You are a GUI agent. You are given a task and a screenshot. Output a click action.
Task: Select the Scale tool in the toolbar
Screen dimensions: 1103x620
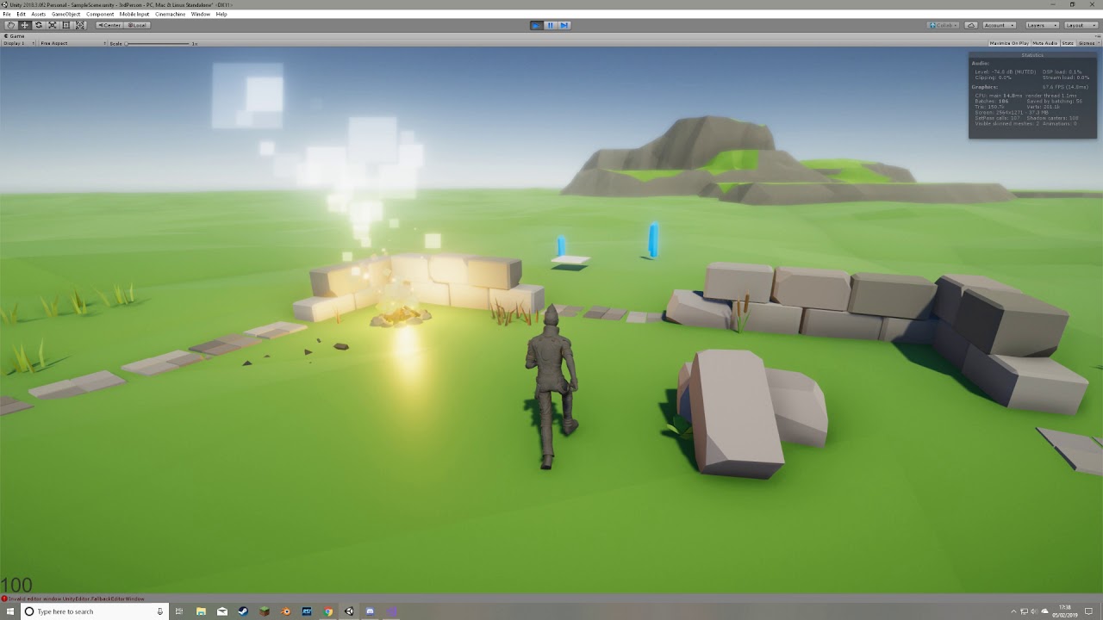click(53, 25)
